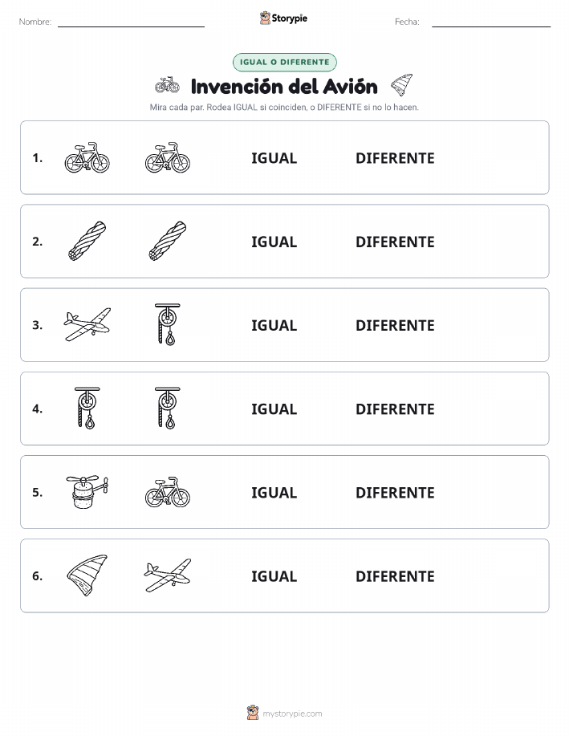
Task: Click the airplane icon in row 6
Action: tap(168, 575)
